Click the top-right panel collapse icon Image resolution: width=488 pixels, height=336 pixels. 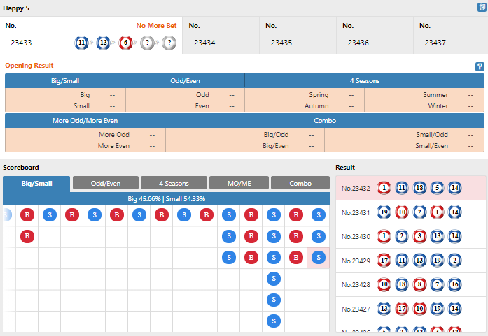click(481, 7)
